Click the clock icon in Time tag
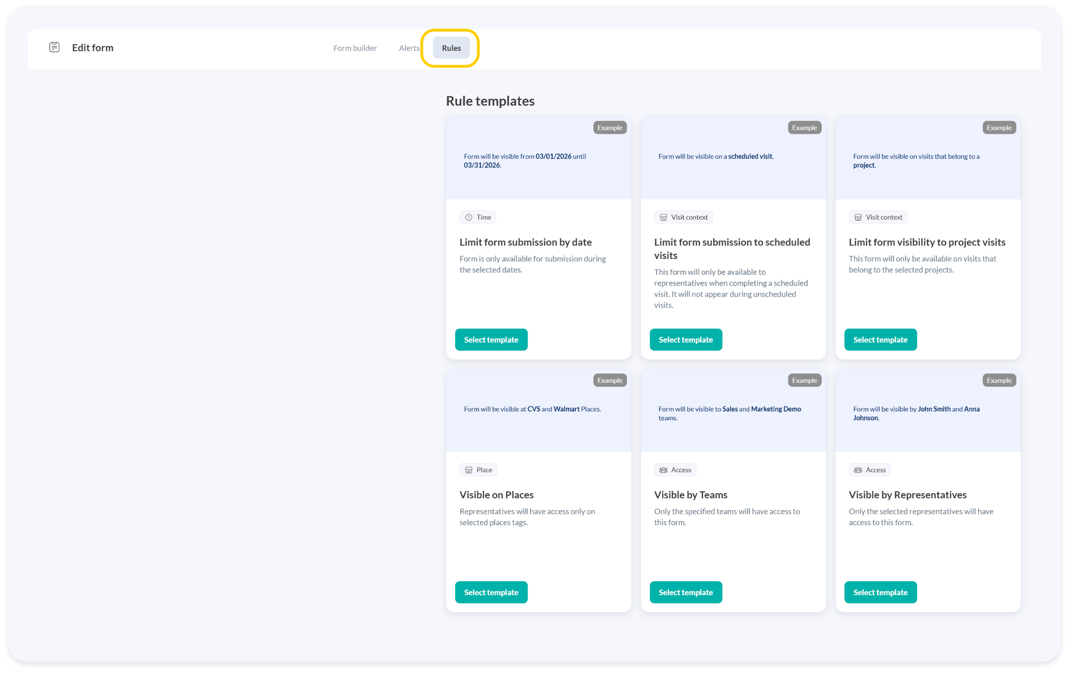Viewport: 1069px width, 673px height. 469,217
